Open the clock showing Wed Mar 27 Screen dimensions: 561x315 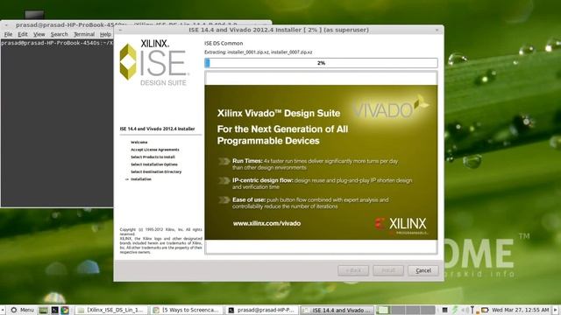point(520,310)
